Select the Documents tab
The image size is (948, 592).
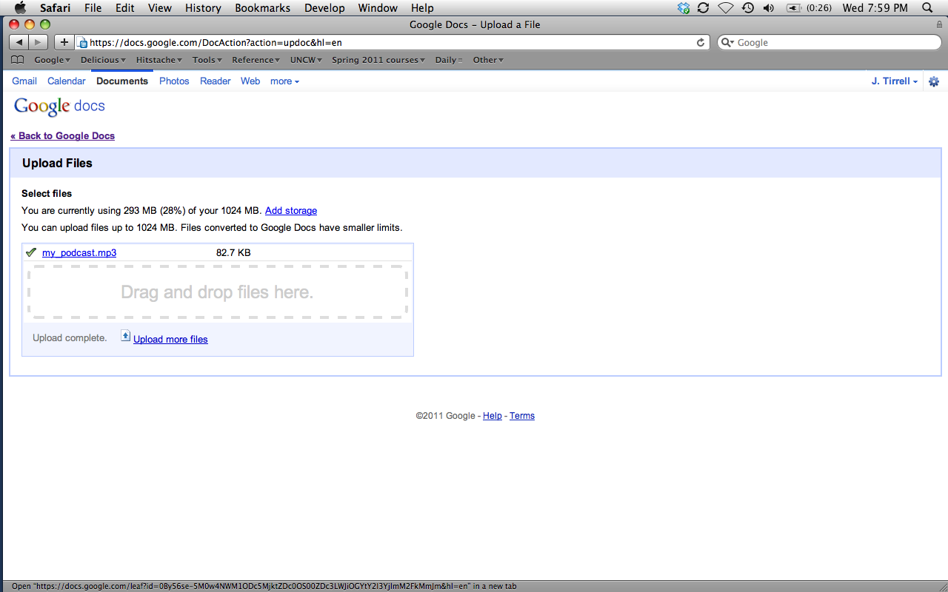pyautogui.click(x=122, y=81)
